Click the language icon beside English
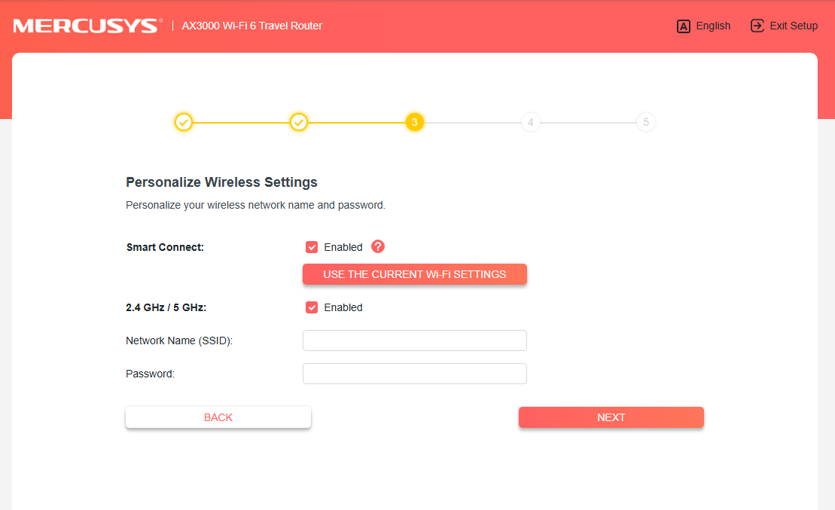 683,26
